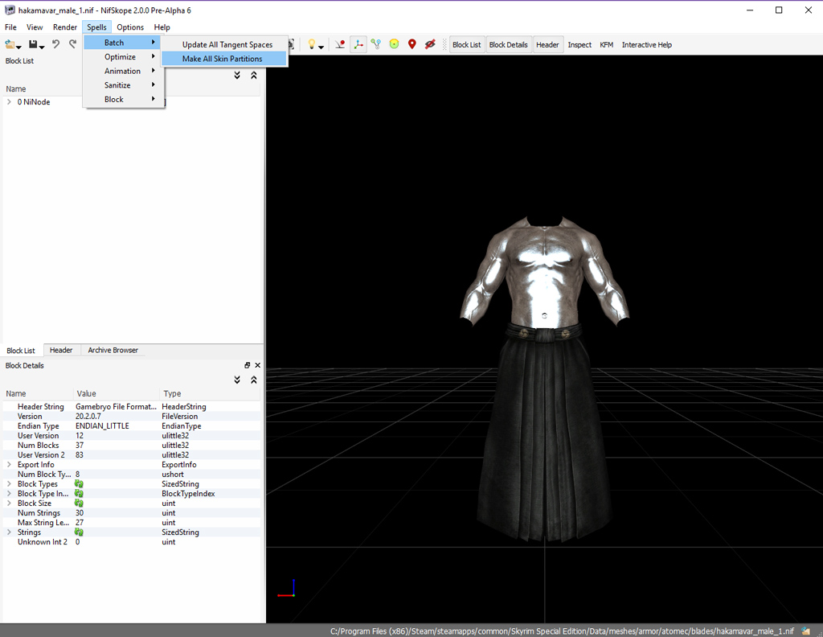The height and width of the screenshot is (637, 823).
Task: Select the show axes toolbar icon
Action: point(358,44)
